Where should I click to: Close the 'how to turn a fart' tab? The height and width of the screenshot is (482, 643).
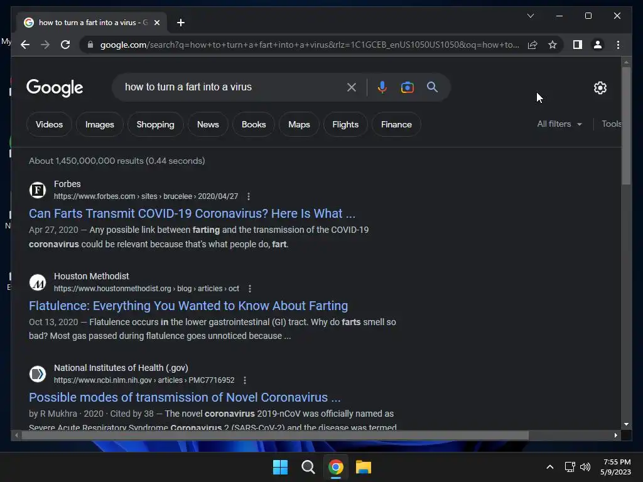click(156, 23)
